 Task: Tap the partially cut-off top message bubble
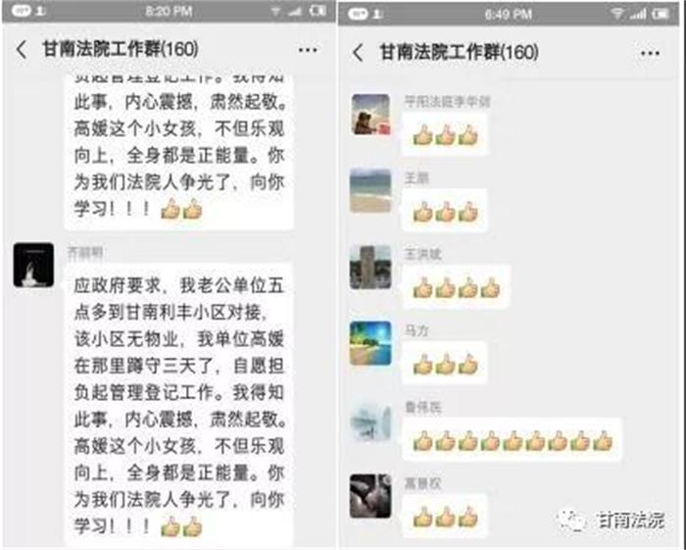tap(178, 152)
